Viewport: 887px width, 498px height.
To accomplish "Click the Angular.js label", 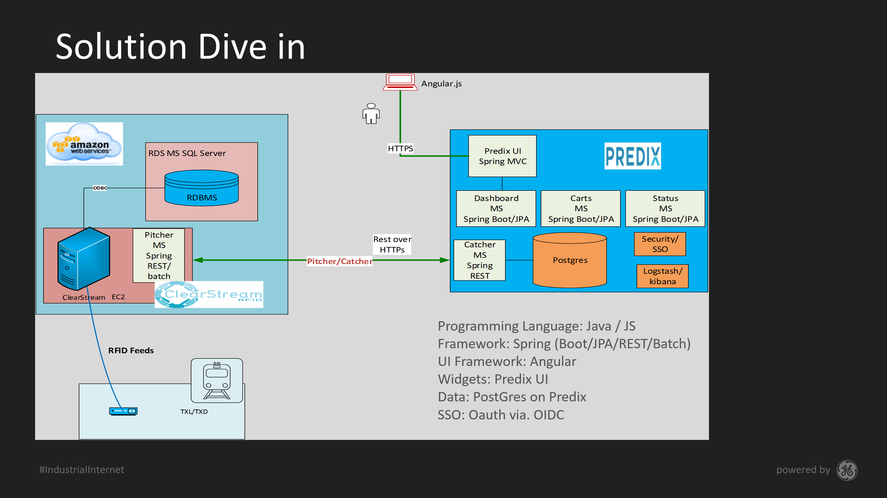I will click(x=441, y=84).
